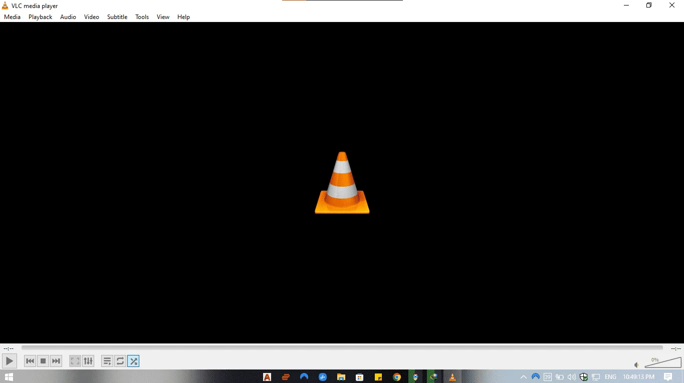
Task: Open orange stacked-layers app in taskbar
Action: 286,377
